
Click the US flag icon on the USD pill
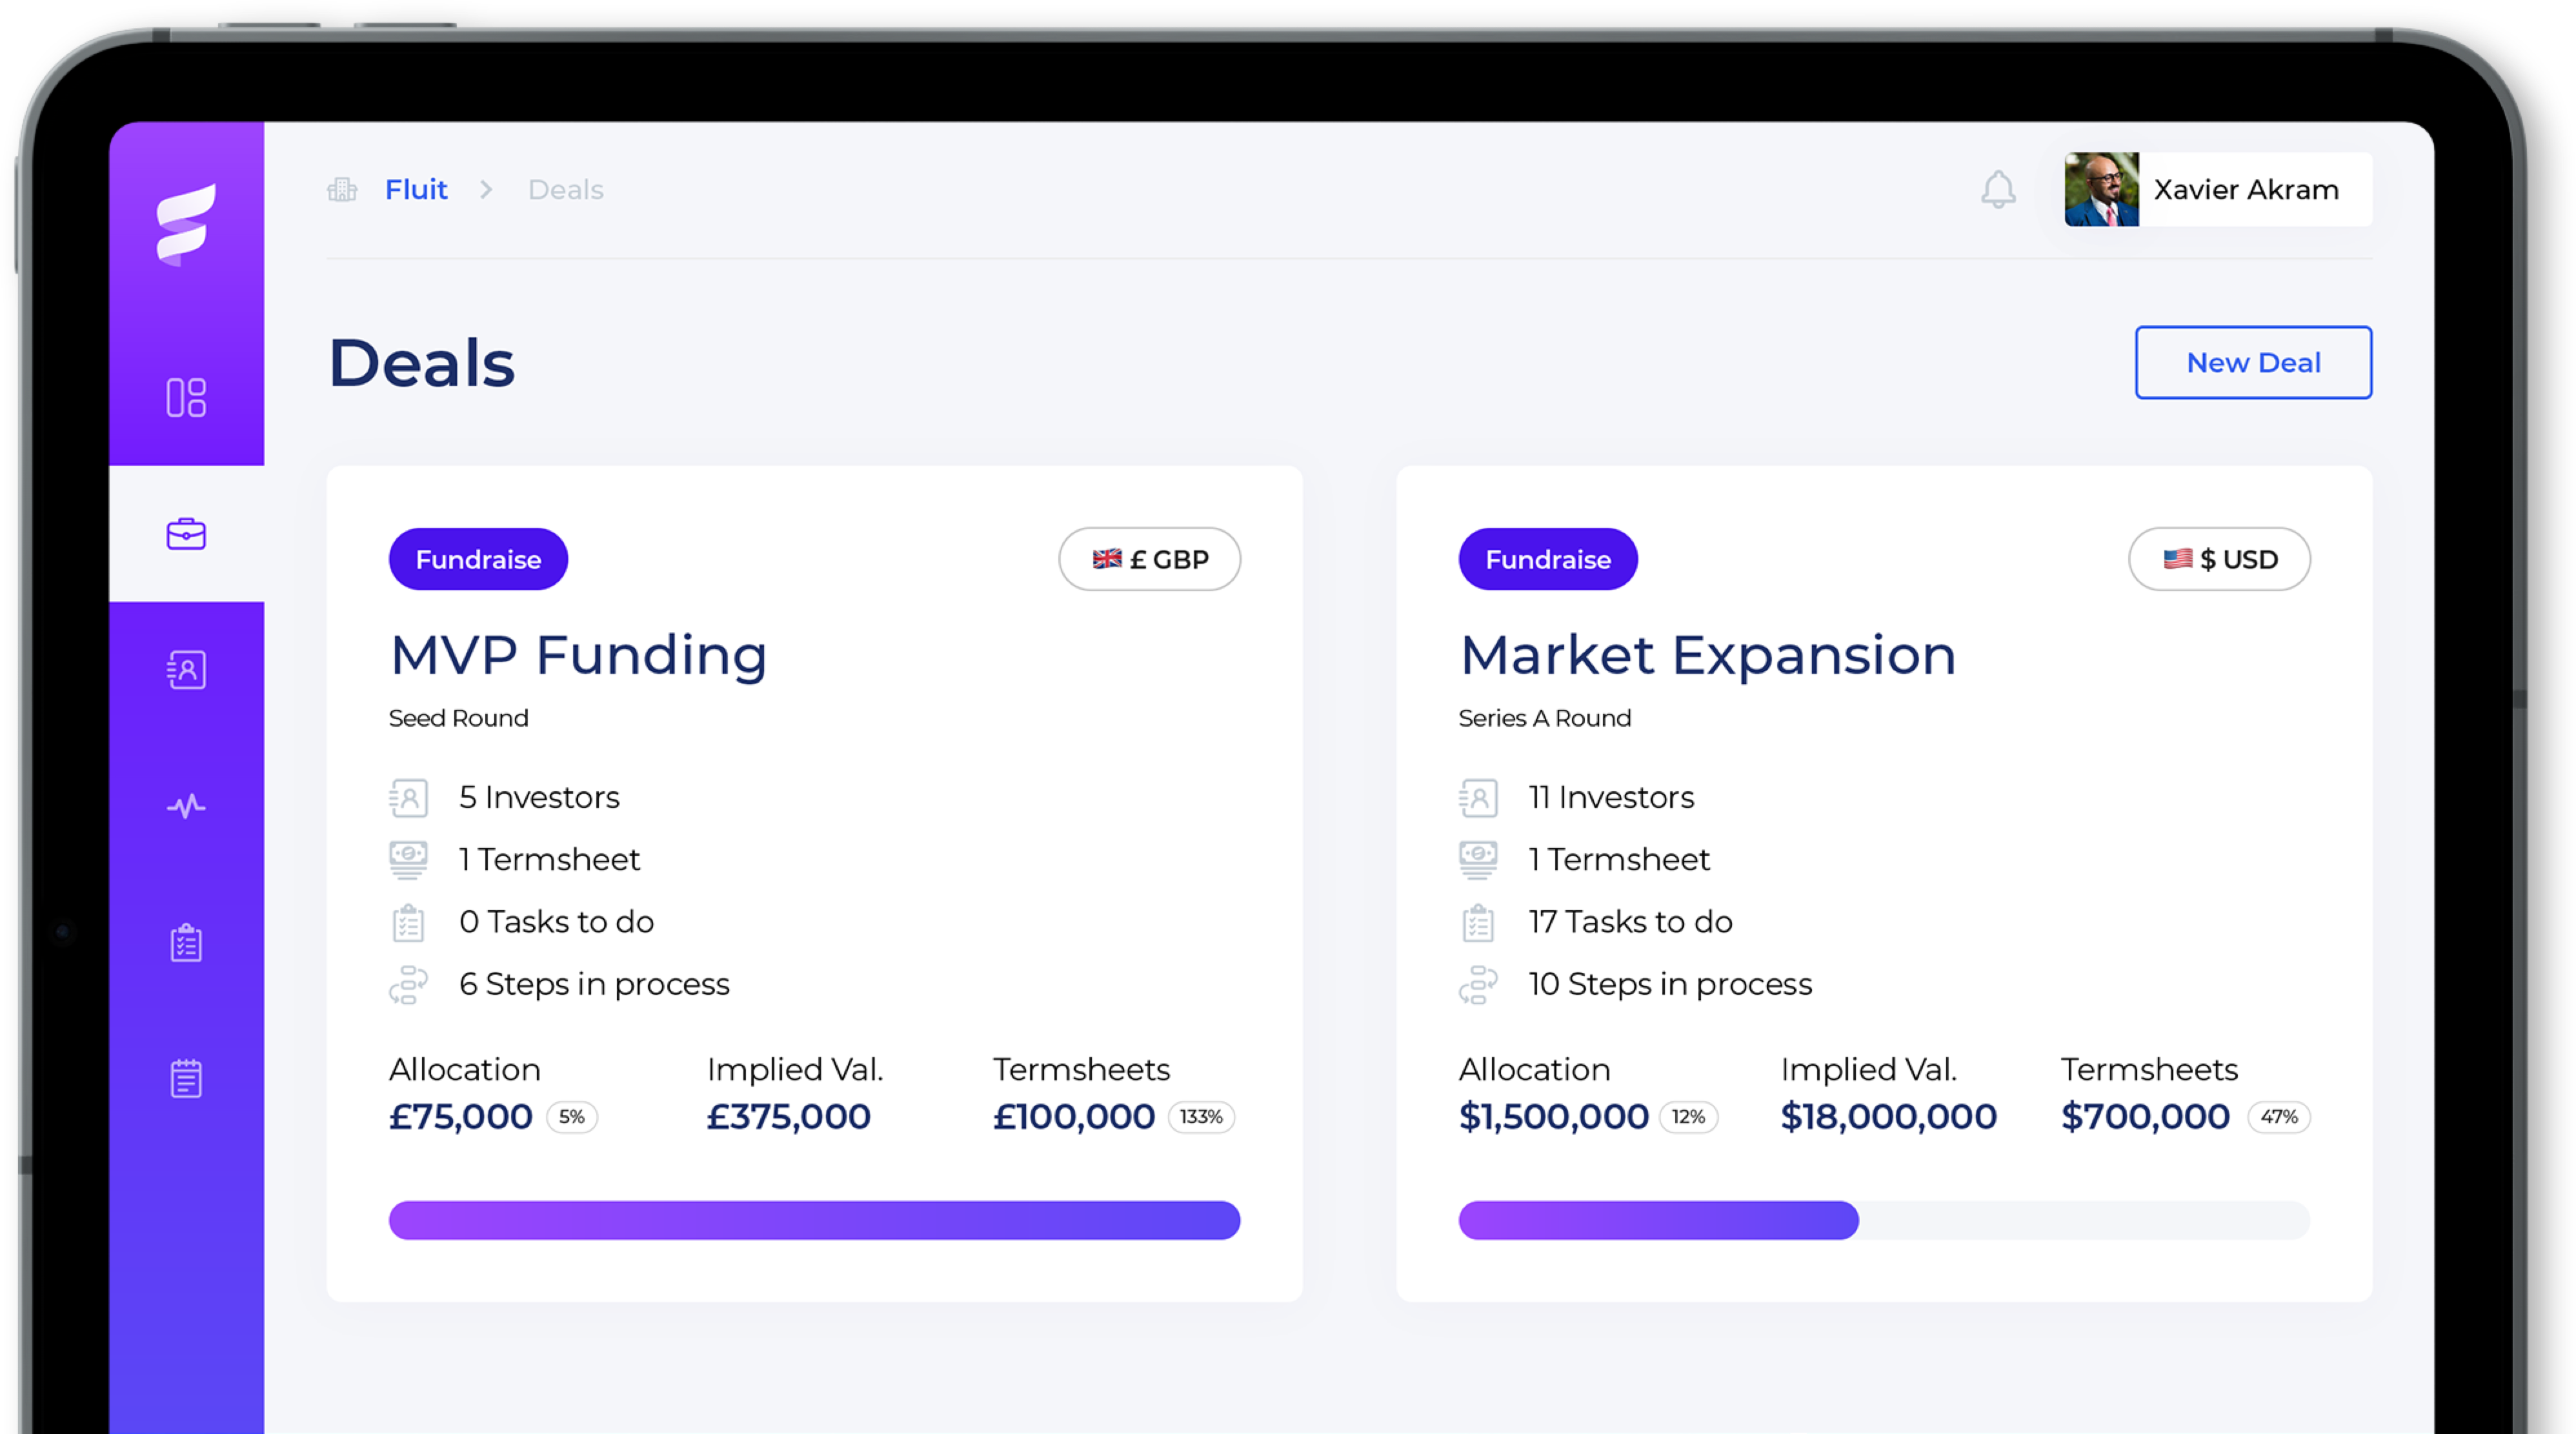2177,559
